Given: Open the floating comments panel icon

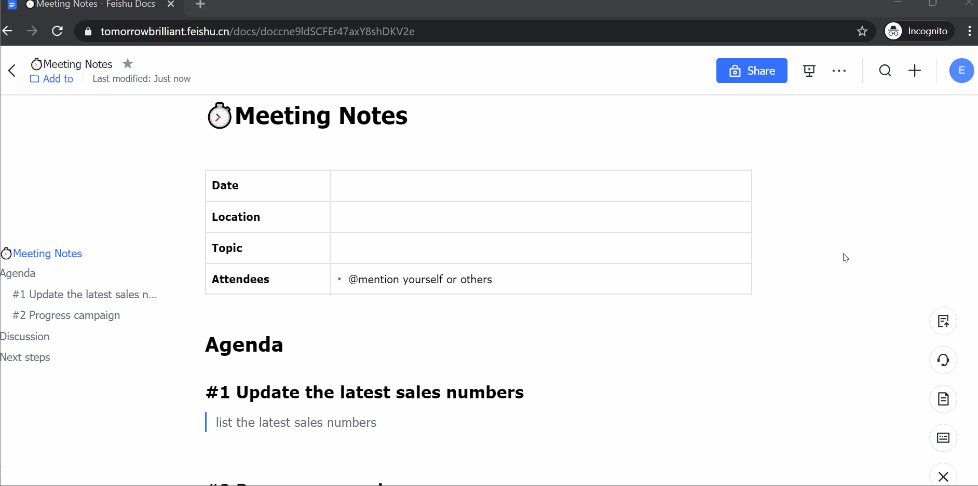Looking at the screenshot, I should click(943, 438).
